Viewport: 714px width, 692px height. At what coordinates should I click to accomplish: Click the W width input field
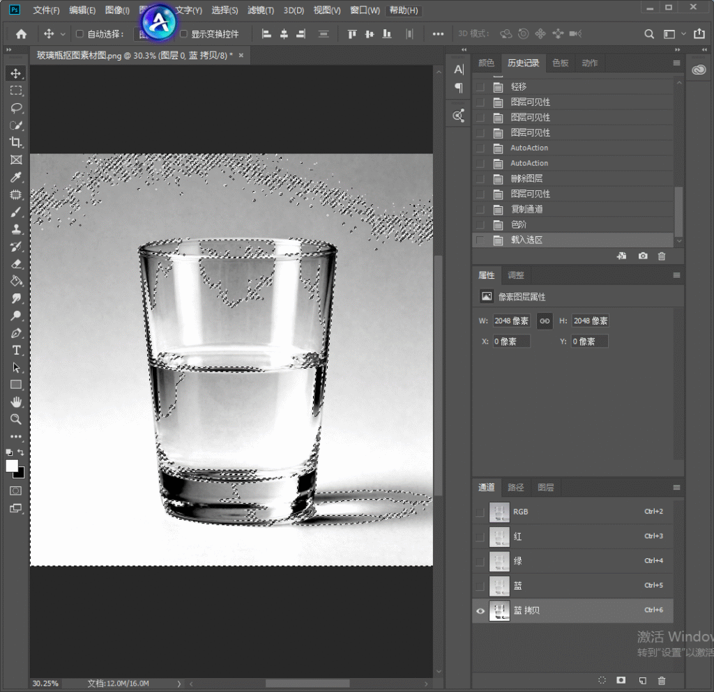click(x=511, y=321)
